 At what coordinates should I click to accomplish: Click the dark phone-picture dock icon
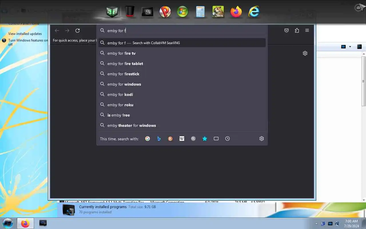[x=148, y=12]
